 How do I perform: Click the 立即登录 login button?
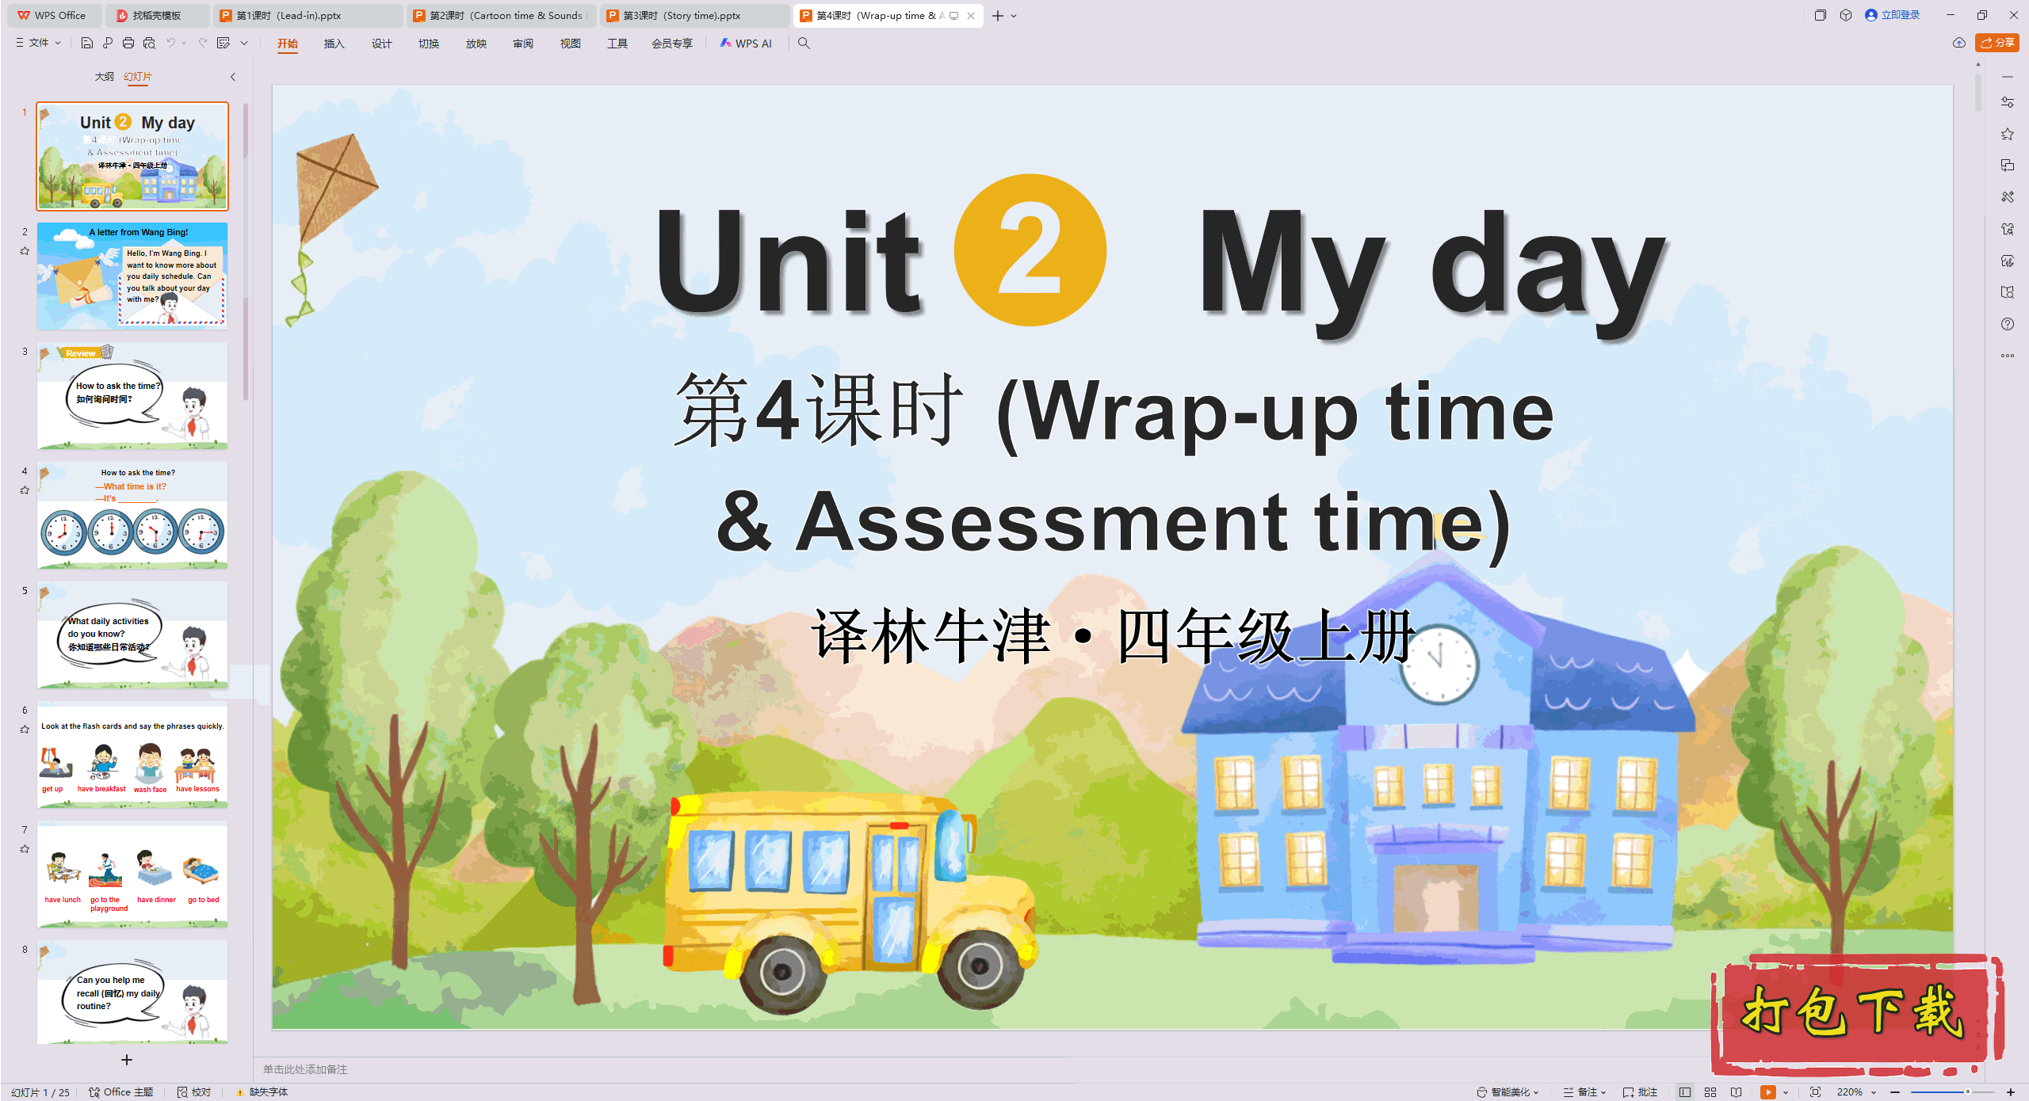(1899, 14)
